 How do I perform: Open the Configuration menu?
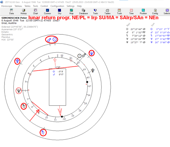coord(57,6)
